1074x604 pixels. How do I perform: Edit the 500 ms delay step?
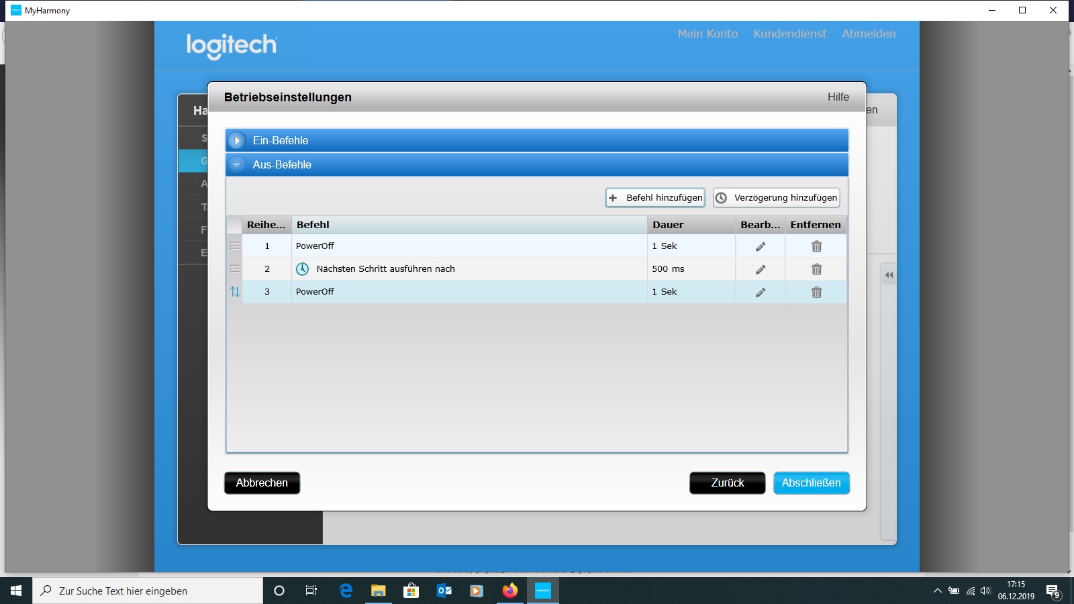coord(761,269)
